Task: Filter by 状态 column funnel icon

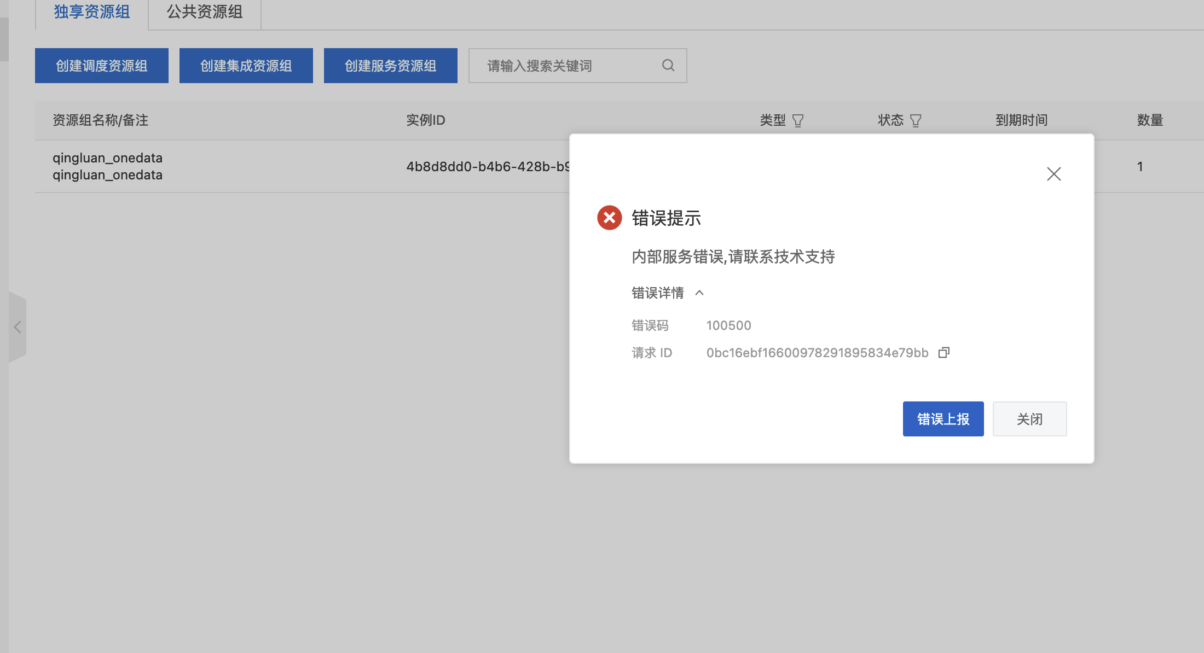Action: (916, 120)
